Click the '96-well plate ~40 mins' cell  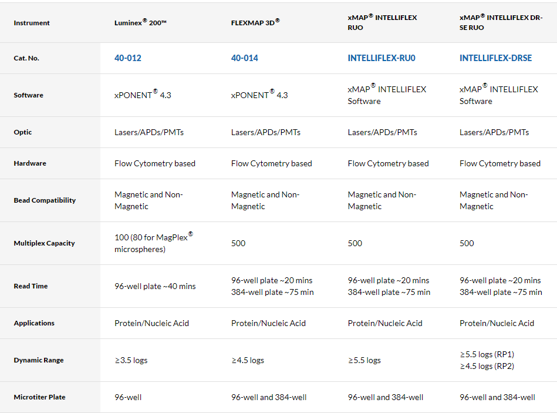[x=155, y=286]
